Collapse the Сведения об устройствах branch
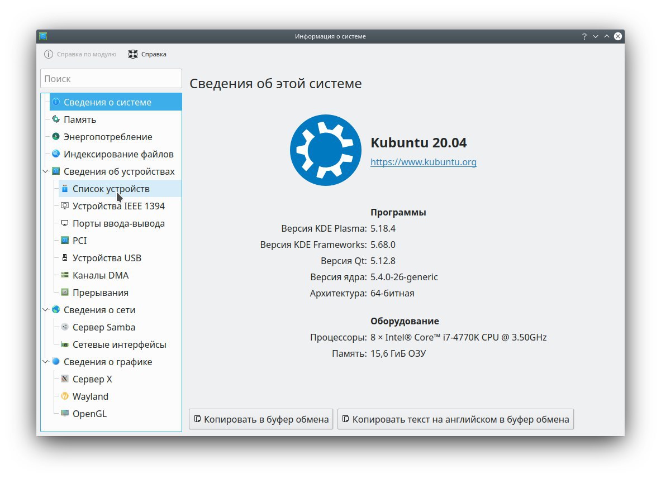 pos(45,171)
